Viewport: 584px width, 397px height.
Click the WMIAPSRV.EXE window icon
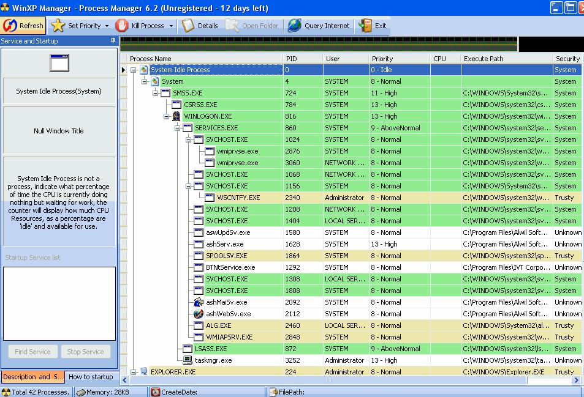[x=199, y=337]
